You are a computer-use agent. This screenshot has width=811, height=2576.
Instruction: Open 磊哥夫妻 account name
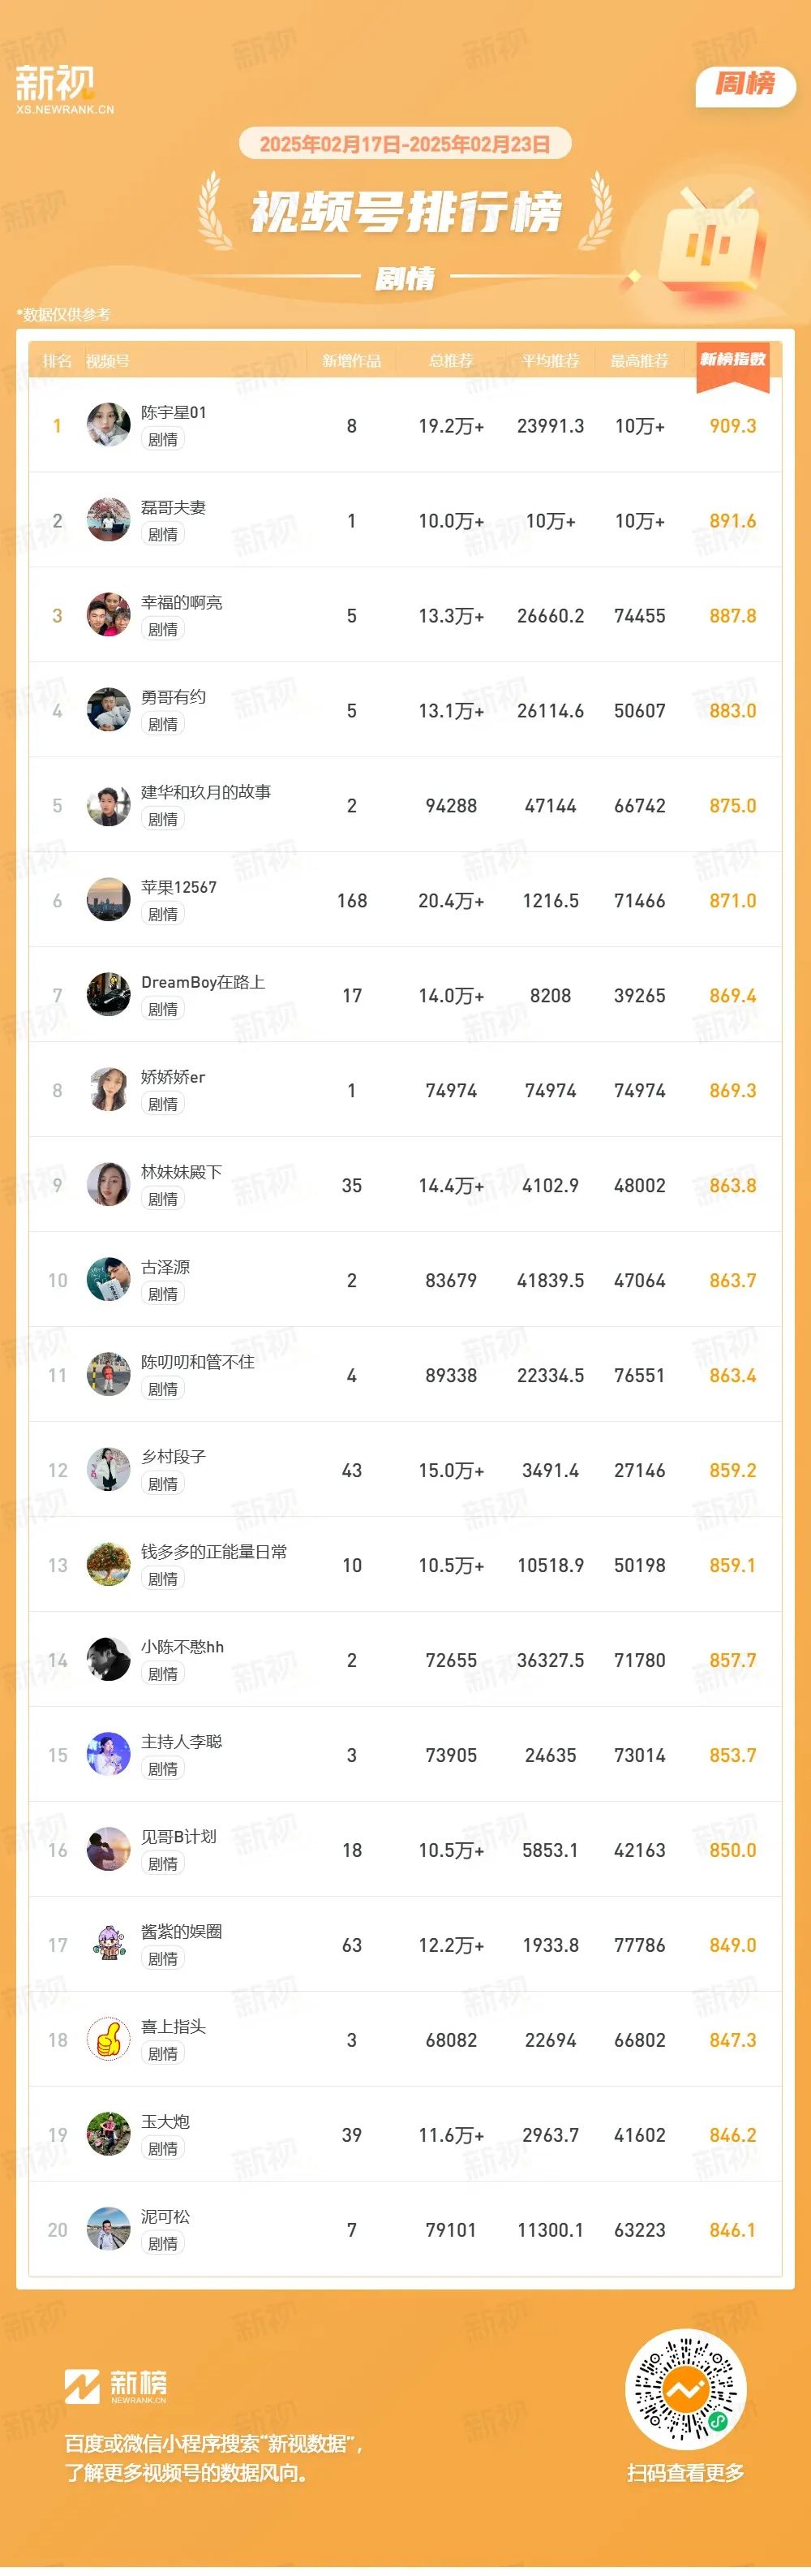point(174,507)
